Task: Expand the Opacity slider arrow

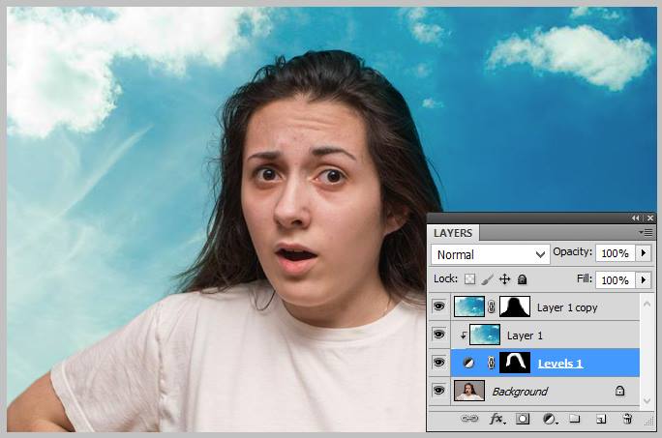Action: 644,253
